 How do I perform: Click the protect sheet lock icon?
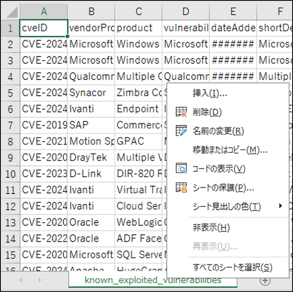(x=181, y=187)
